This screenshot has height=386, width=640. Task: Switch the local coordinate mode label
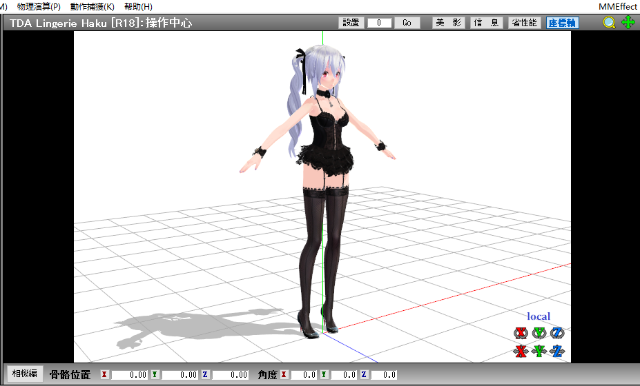(x=539, y=316)
